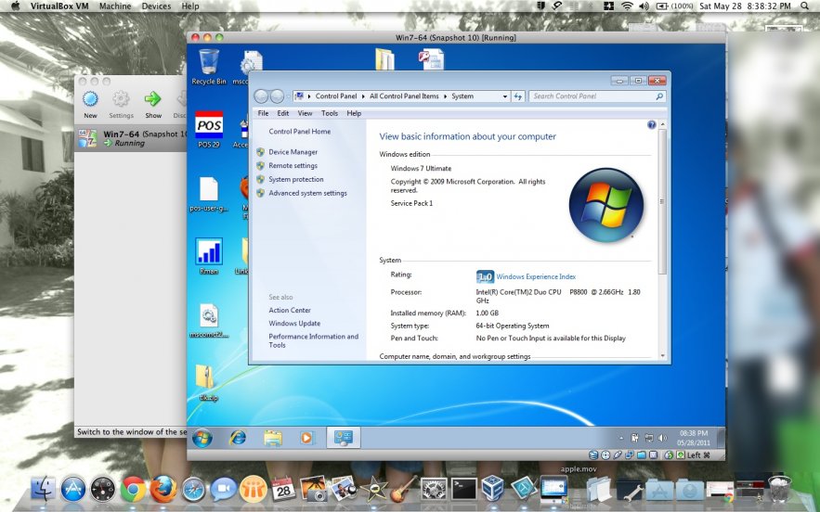Expand the arrow after All Control Panel Items
Viewport: 820px width, 512px height.
[446, 96]
